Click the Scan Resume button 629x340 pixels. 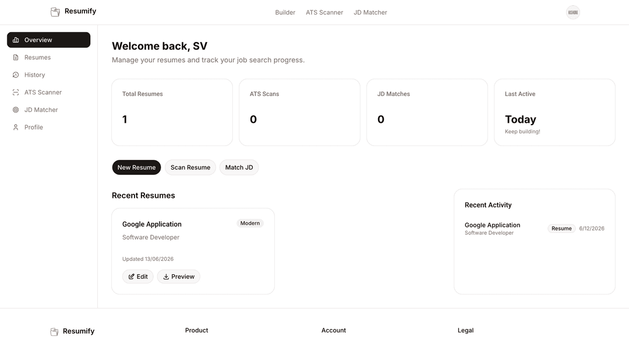(190, 167)
